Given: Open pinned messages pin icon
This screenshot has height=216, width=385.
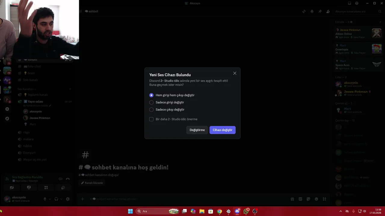Looking at the screenshot, I should [x=320, y=11].
